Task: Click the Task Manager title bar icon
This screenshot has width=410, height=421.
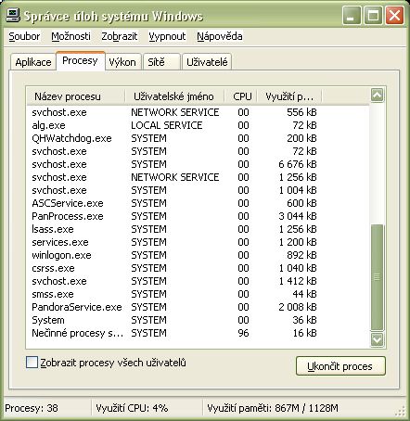Action: click(x=13, y=16)
